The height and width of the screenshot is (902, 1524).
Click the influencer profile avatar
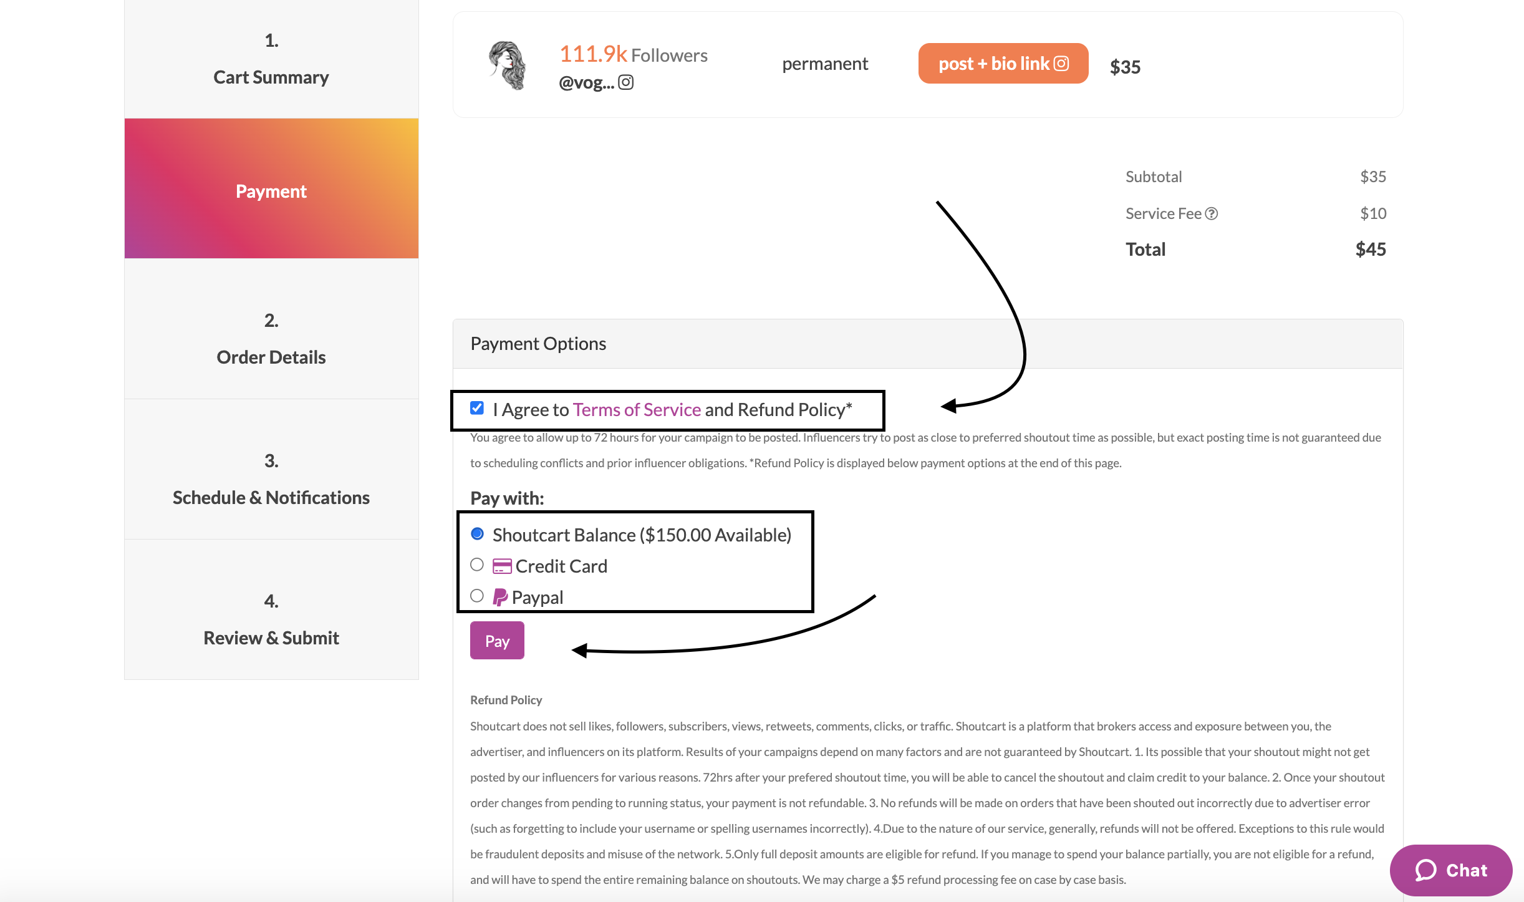[x=508, y=65]
